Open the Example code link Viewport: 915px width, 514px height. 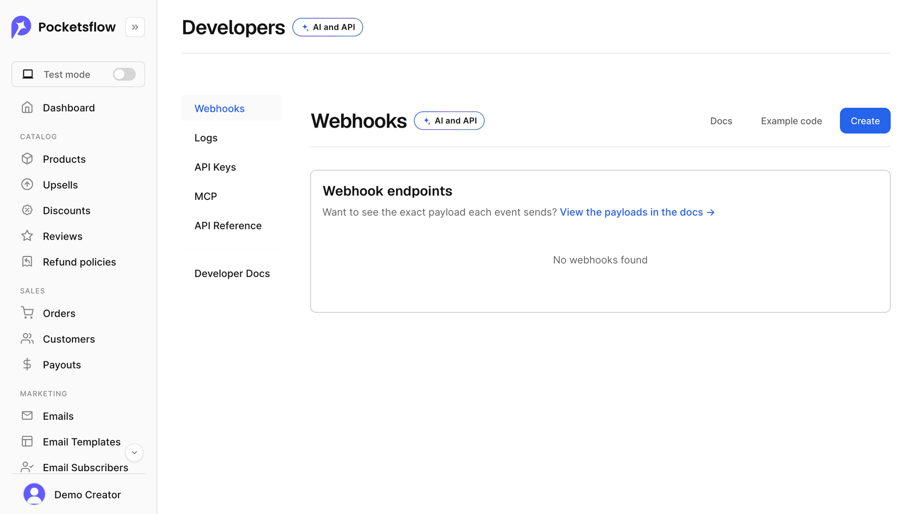pyautogui.click(x=791, y=121)
